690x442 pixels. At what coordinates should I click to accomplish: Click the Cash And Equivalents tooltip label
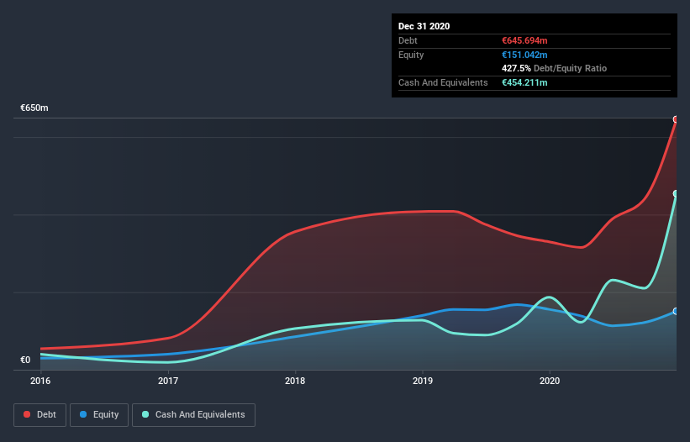coord(443,82)
